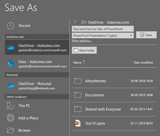Sort the list by Name column

click(x=77, y=63)
